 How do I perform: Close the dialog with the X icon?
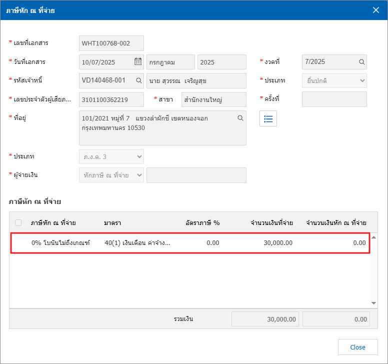[376, 10]
